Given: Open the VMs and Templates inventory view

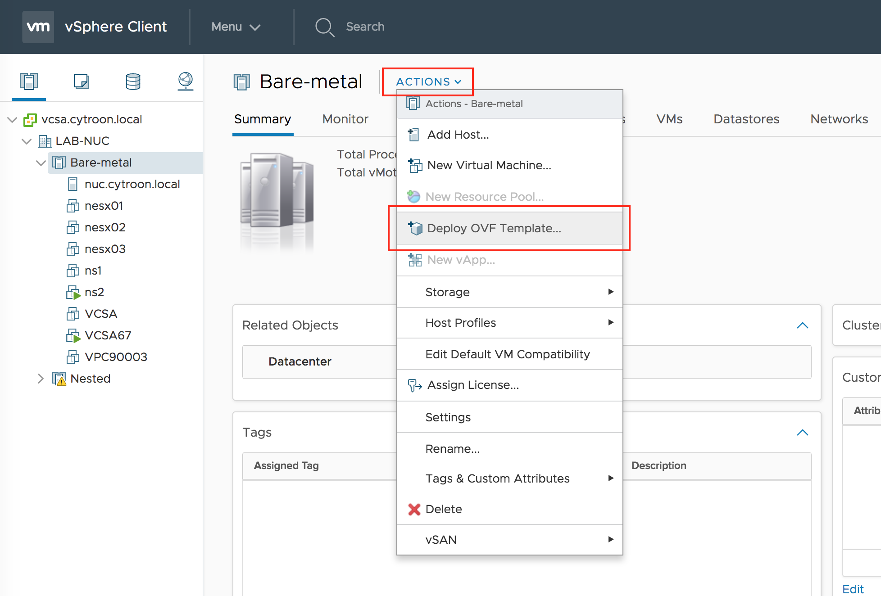Looking at the screenshot, I should (x=81, y=81).
